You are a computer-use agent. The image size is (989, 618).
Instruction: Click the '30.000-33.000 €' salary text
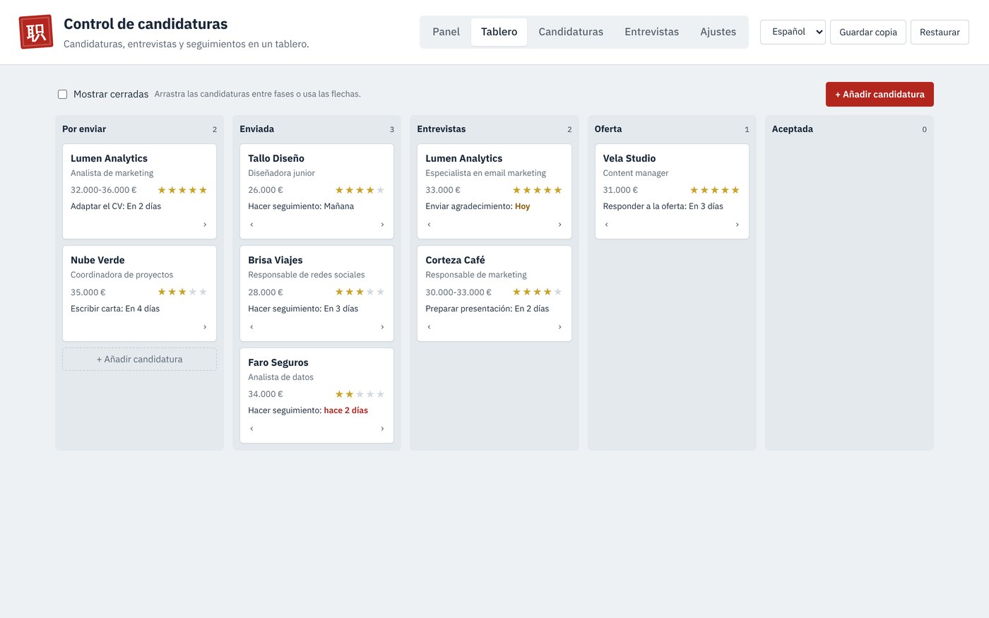pyautogui.click(x=458, y=292)
